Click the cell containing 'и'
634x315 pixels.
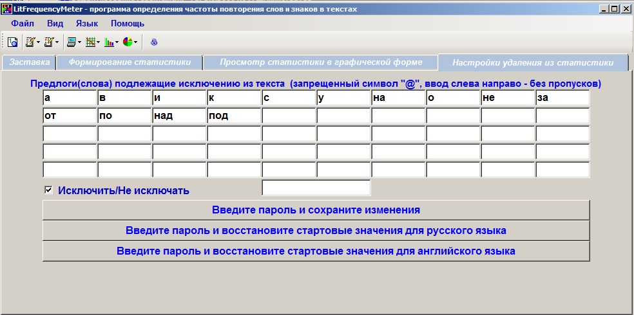pos(179,98)
